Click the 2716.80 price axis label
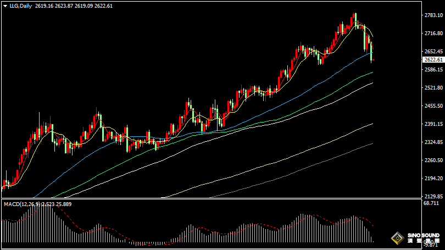Image resolution: width=445 pixels, height=250 pixels. (x=433, y=34)
